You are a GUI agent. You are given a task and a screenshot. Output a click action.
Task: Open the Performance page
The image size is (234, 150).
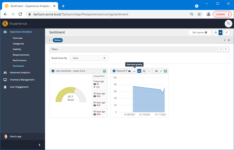tap(20, 60)
